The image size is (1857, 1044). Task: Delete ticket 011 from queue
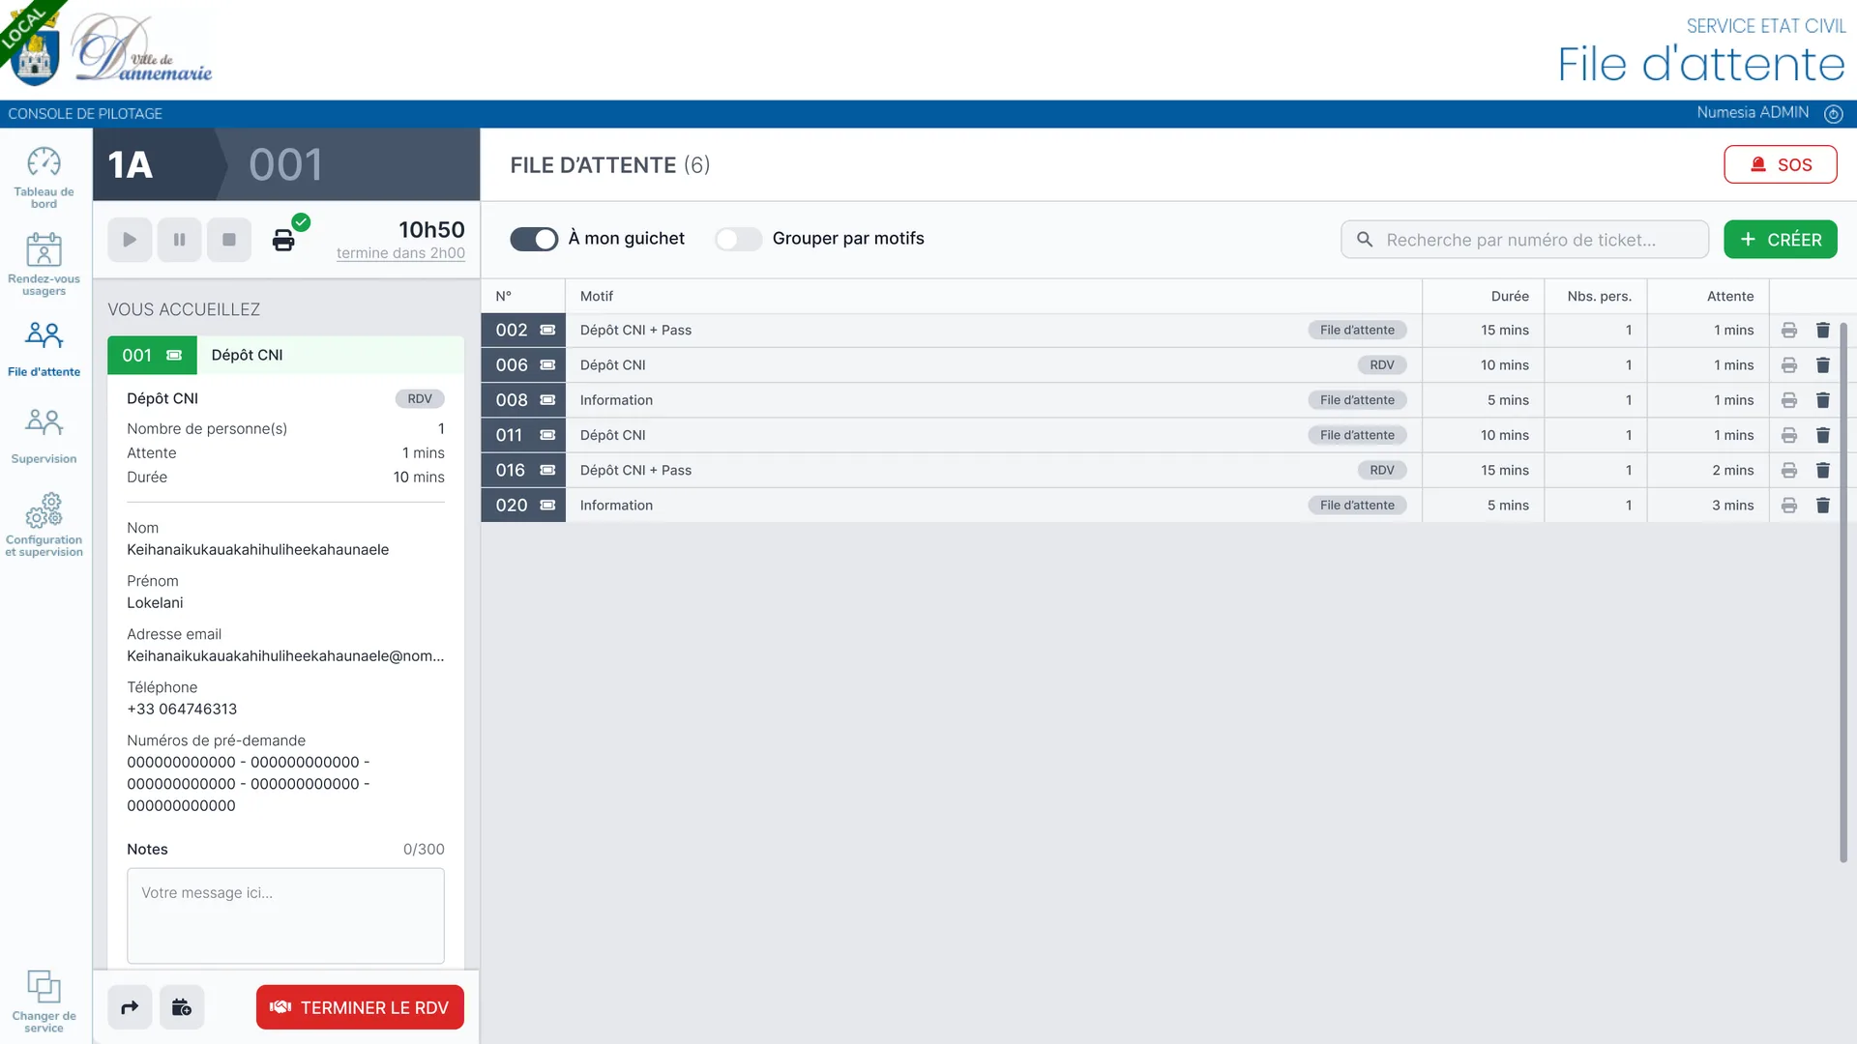coord(1823,436)
